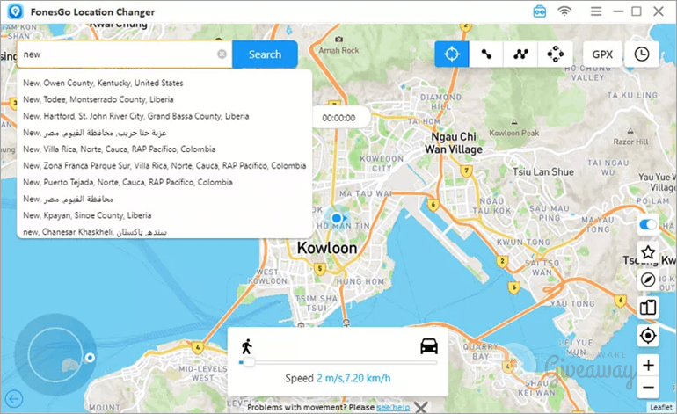
Task: Click the joystick direction knob
Action: click(90, 358)
